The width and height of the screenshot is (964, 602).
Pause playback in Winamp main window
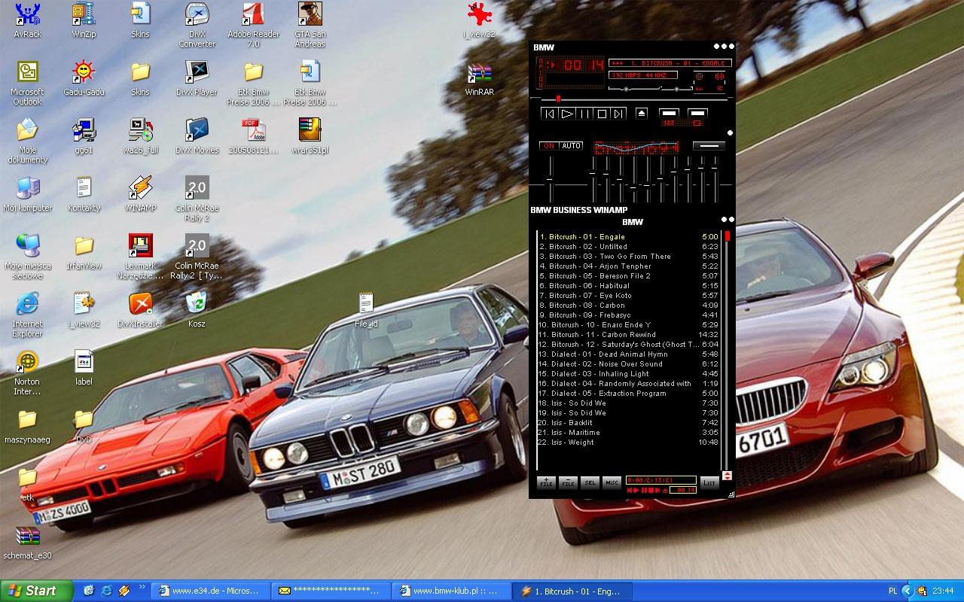[x=584, y=114]
